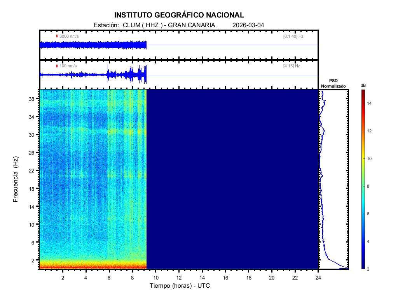Click the 24 hour tick on time axis
This screenshot has height=299, width=398.
[x=318, y=277]
